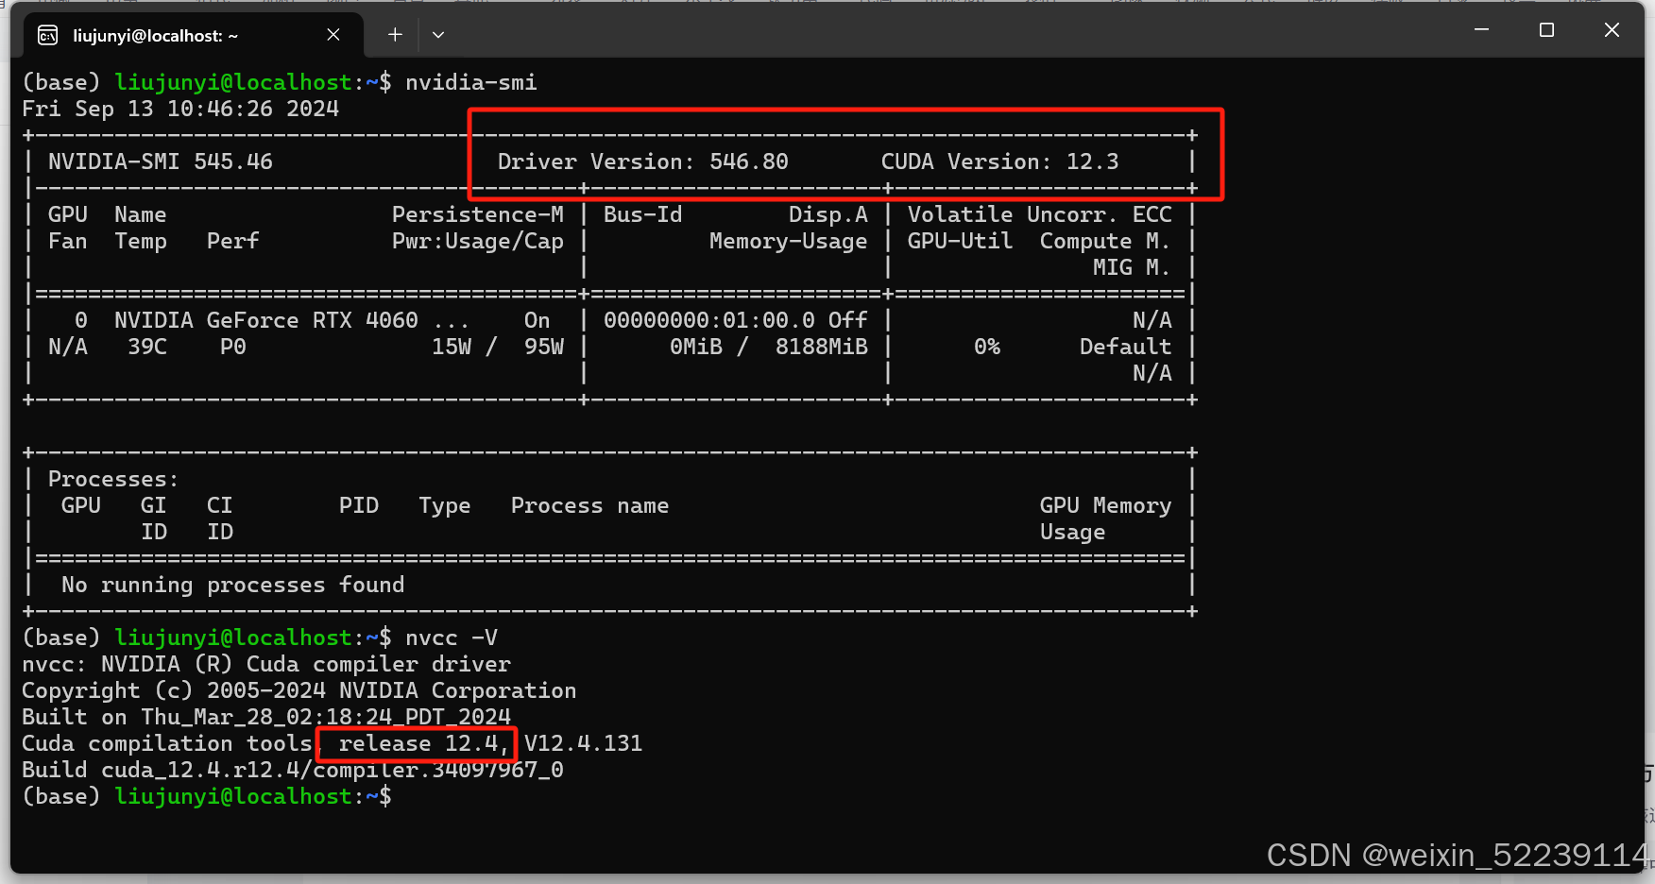
Task: Close the terminal window
Action: click(1612, 30)
